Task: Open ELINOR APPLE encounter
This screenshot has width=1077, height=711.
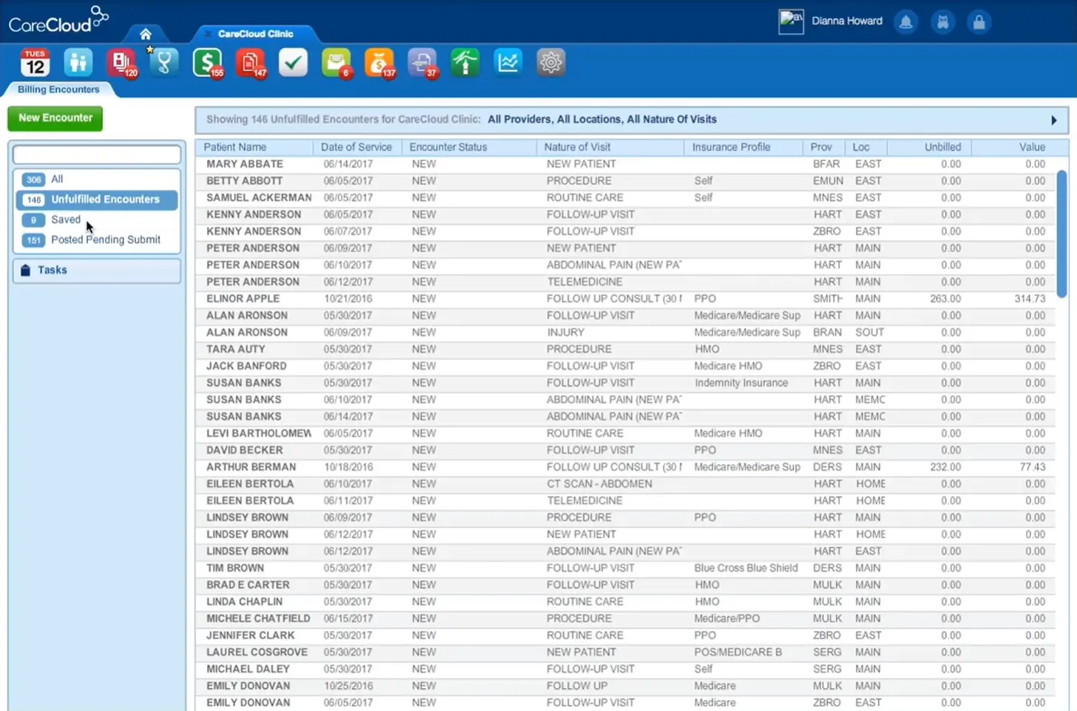Action: [x=626, y=299]
